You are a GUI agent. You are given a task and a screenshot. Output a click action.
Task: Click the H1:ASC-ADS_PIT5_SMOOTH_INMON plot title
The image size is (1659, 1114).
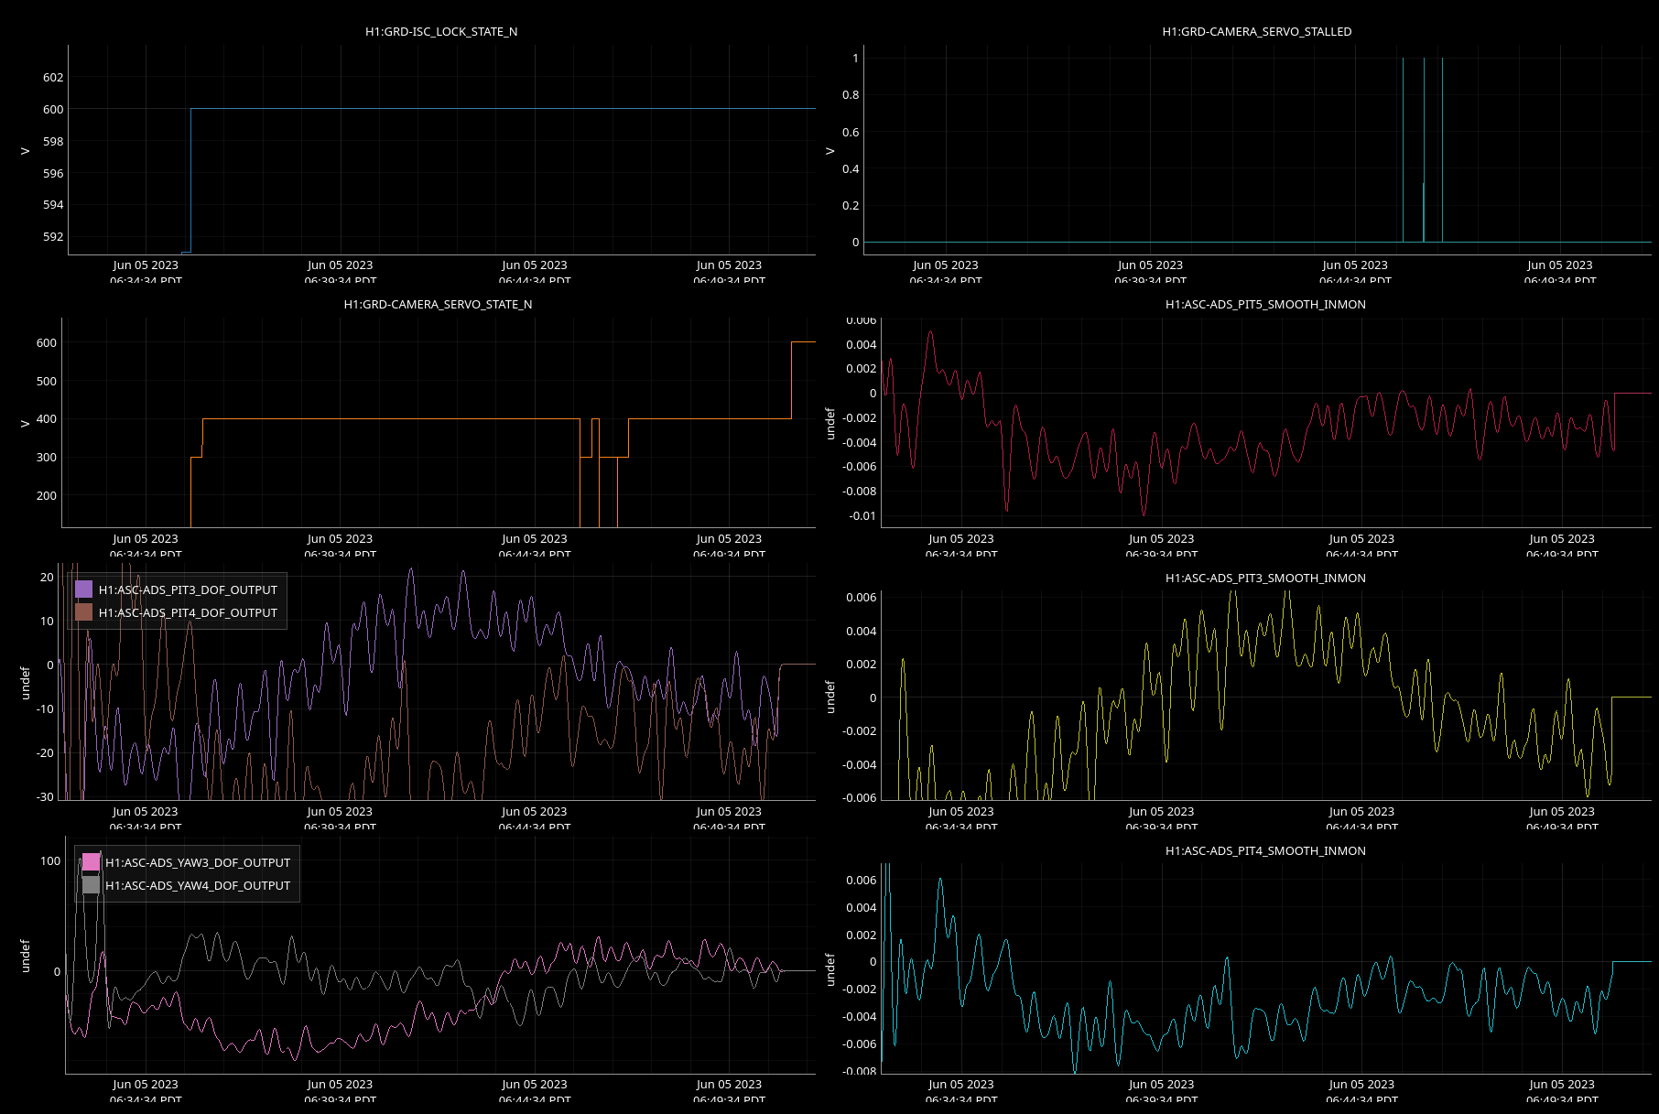pos(1265,304)
